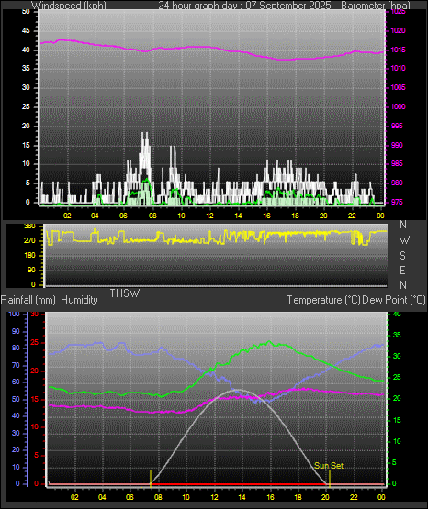The height and width of the screenshot is (509, 428).
Task: Select the THSW label
Action: coord(125,293)
